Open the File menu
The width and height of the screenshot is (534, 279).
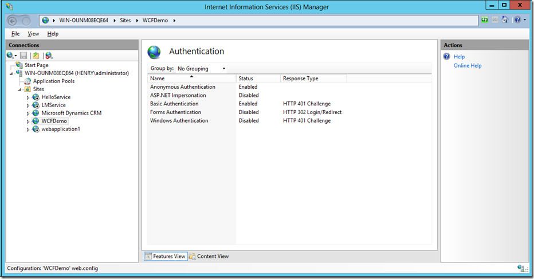pyautogui.click(x=15, y=34)
